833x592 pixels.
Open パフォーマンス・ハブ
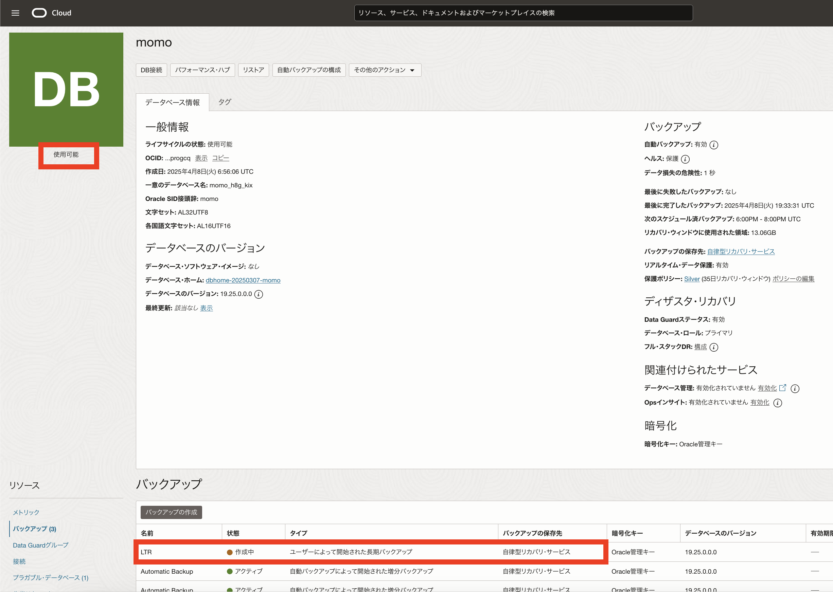point(202,70)
